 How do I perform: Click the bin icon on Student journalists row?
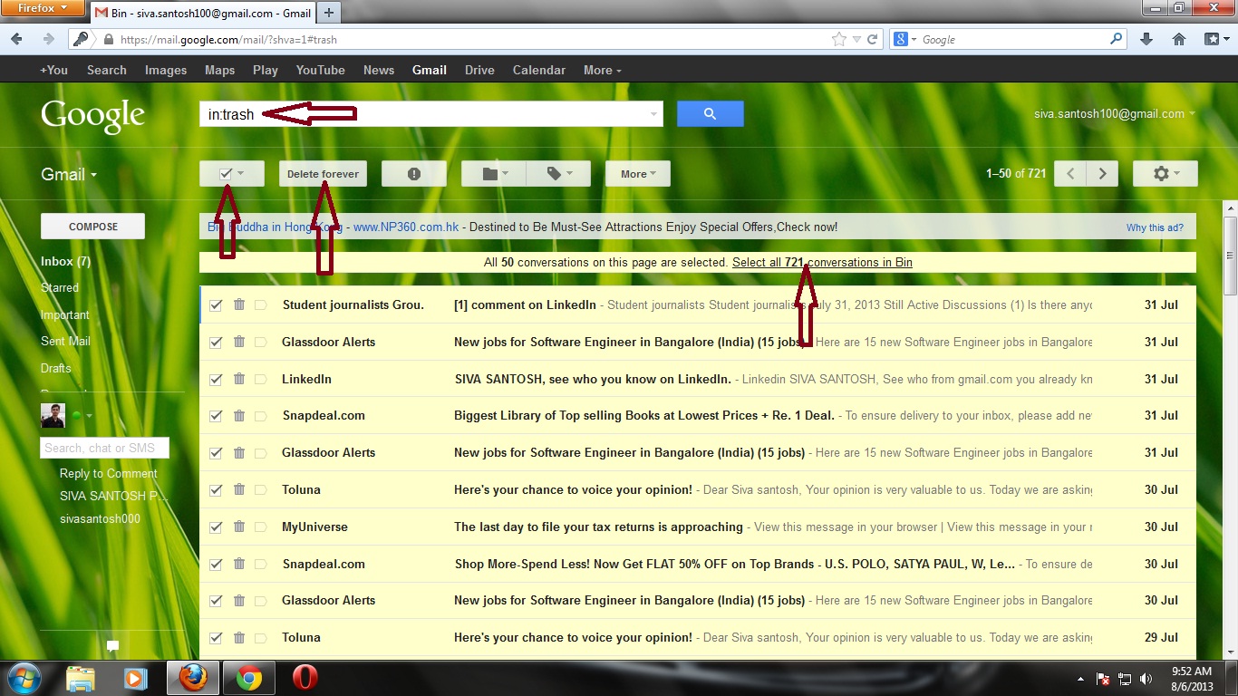click(x=239, y=304)
